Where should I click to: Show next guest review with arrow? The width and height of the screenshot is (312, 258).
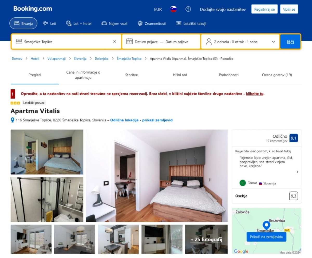(297, 172)
